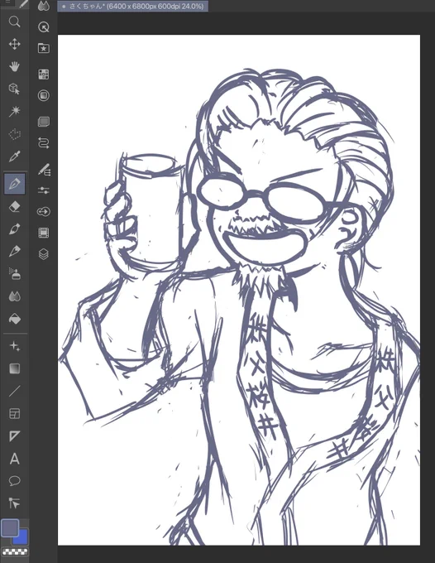Select the Figure straight line tool
This screenshot has height=563, width=435.
(x=14, y=391)
